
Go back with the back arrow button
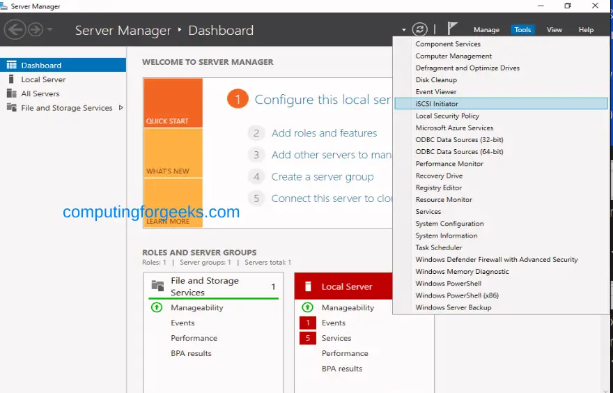15,29
